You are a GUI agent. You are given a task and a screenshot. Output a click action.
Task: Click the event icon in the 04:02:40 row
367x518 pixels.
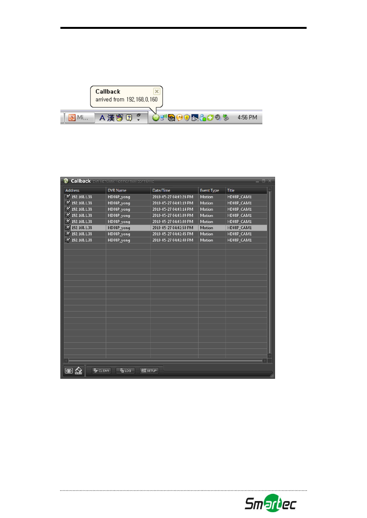pos(68,240)
